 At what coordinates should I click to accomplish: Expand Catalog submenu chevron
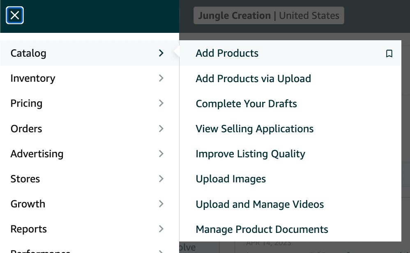click(x=161, y=53)
